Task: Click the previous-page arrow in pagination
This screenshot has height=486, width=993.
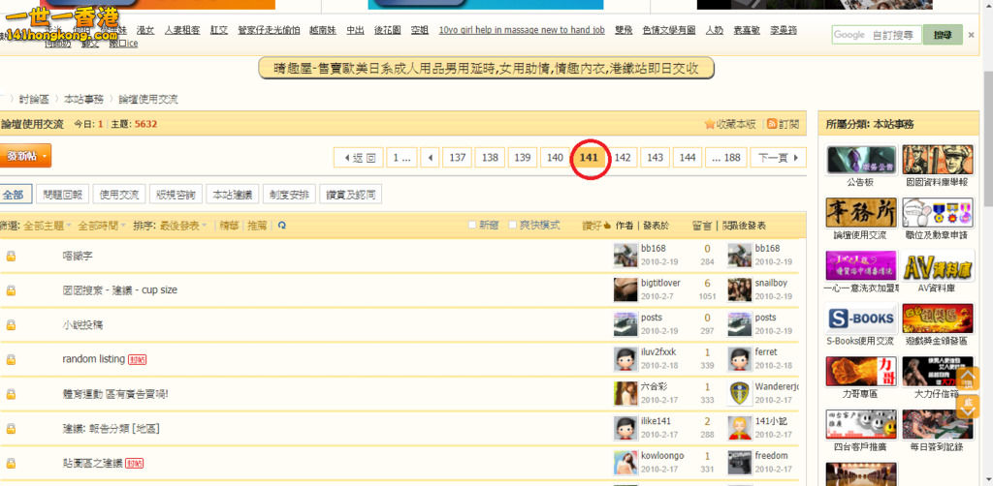Action: pos(431,158)
